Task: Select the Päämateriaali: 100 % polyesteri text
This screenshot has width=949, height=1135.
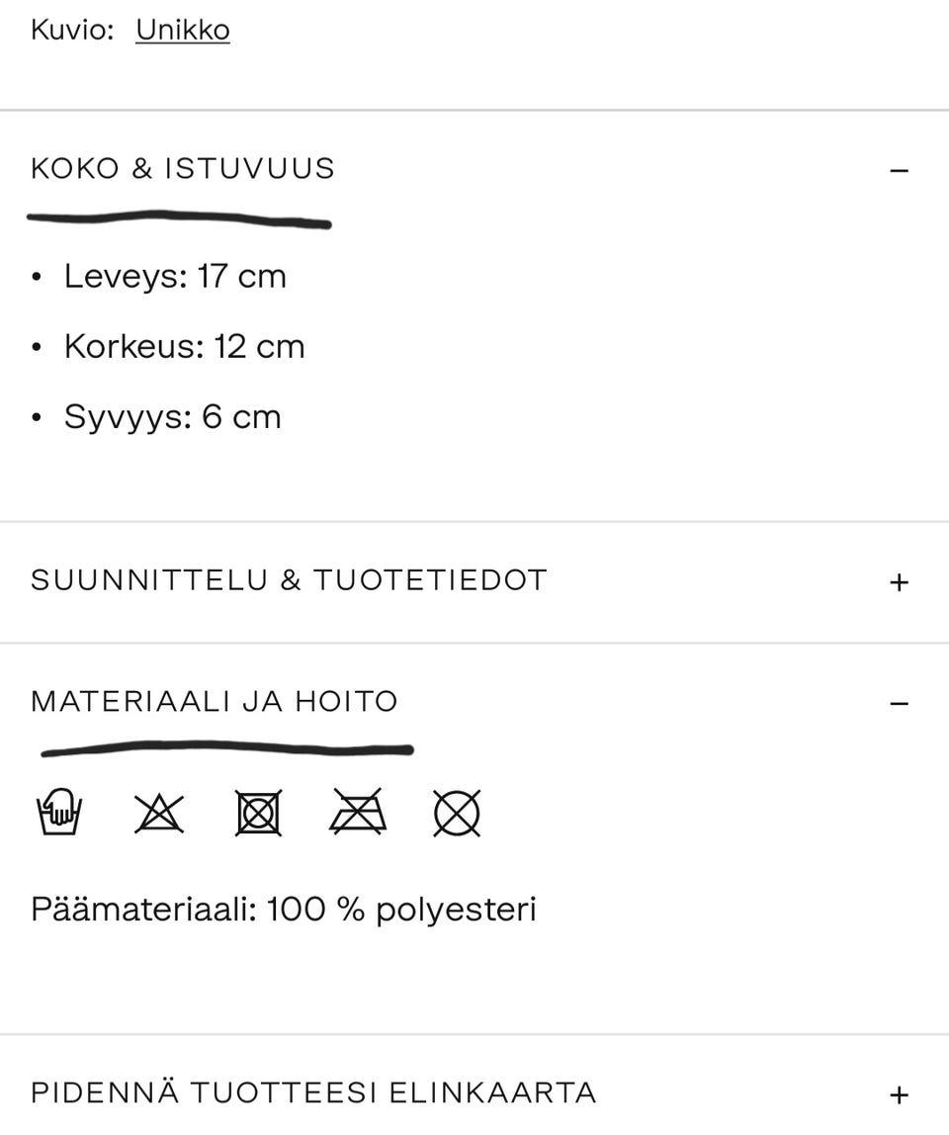Action: 283,909
